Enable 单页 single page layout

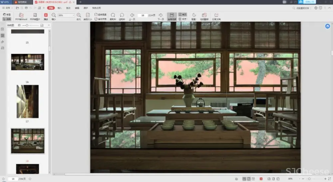click(x=182, y=15)
